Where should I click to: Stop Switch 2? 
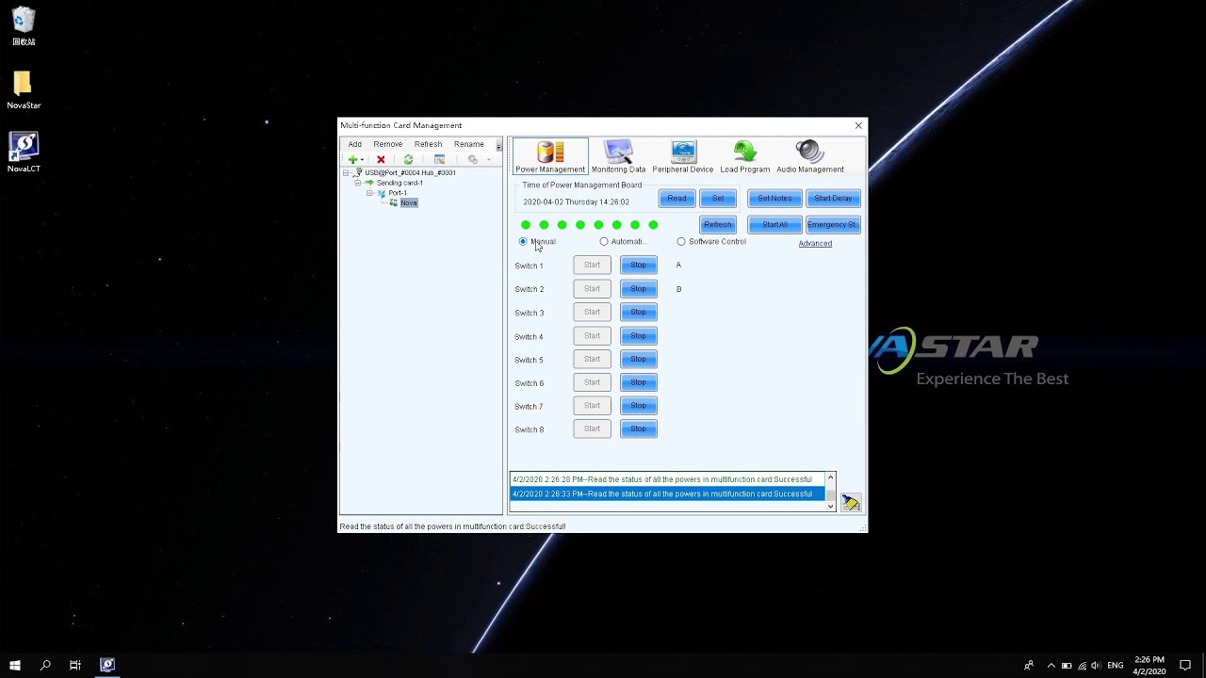pyautogui.click(x=639, y=289)
